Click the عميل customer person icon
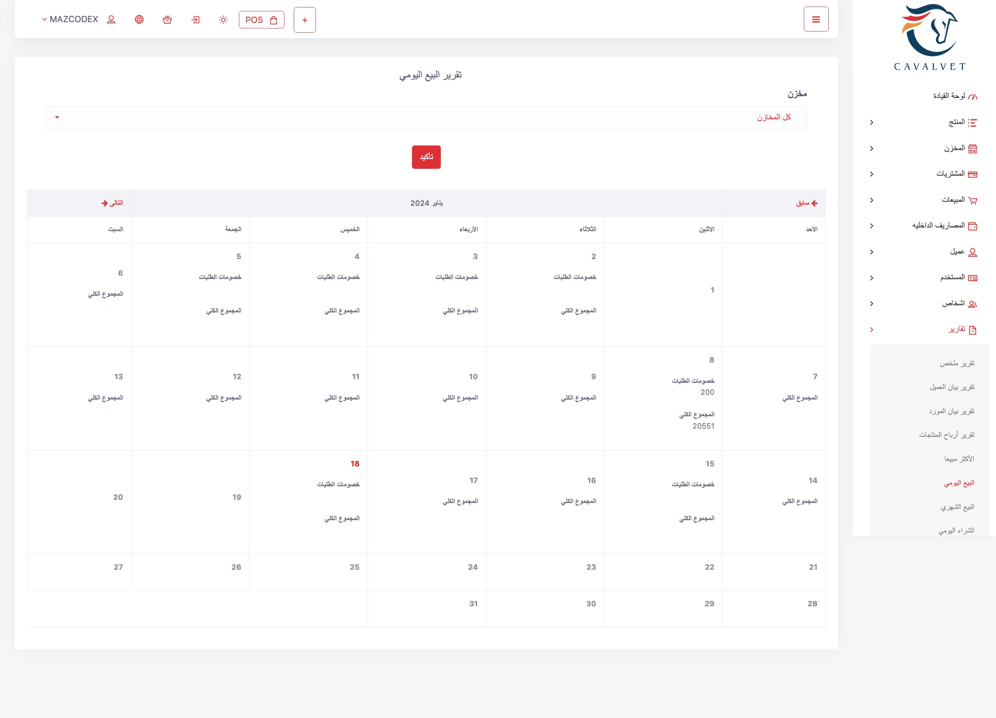 pos(973,252)
